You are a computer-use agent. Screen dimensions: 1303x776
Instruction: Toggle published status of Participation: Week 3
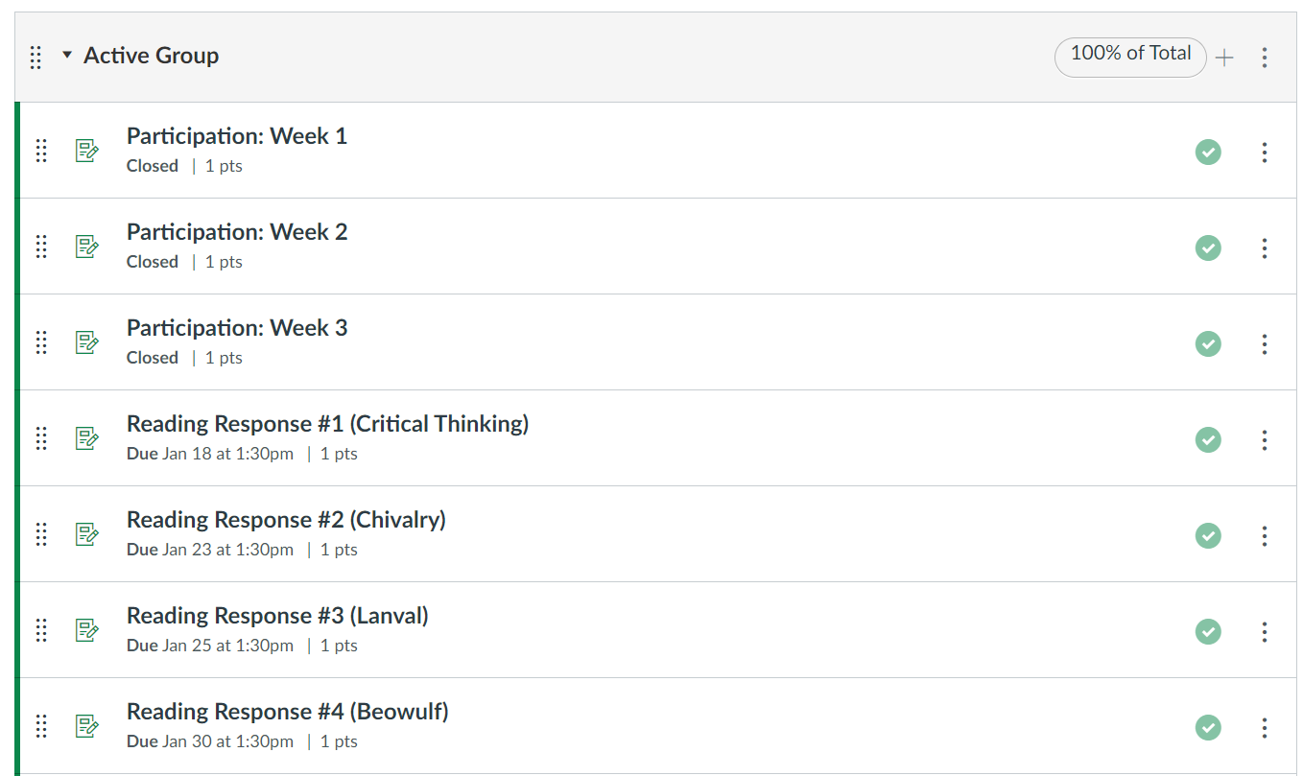pyautogui.click(x=1208, y=343)
